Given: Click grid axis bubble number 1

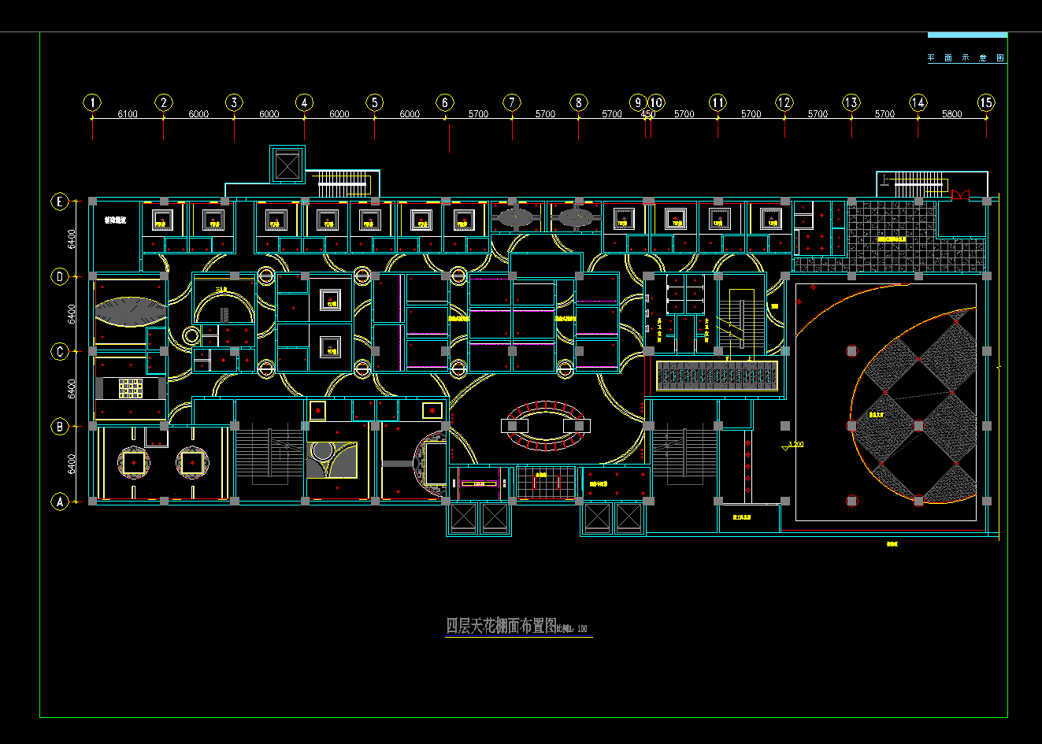Looking at the screenshot, I should coord(93,102).
